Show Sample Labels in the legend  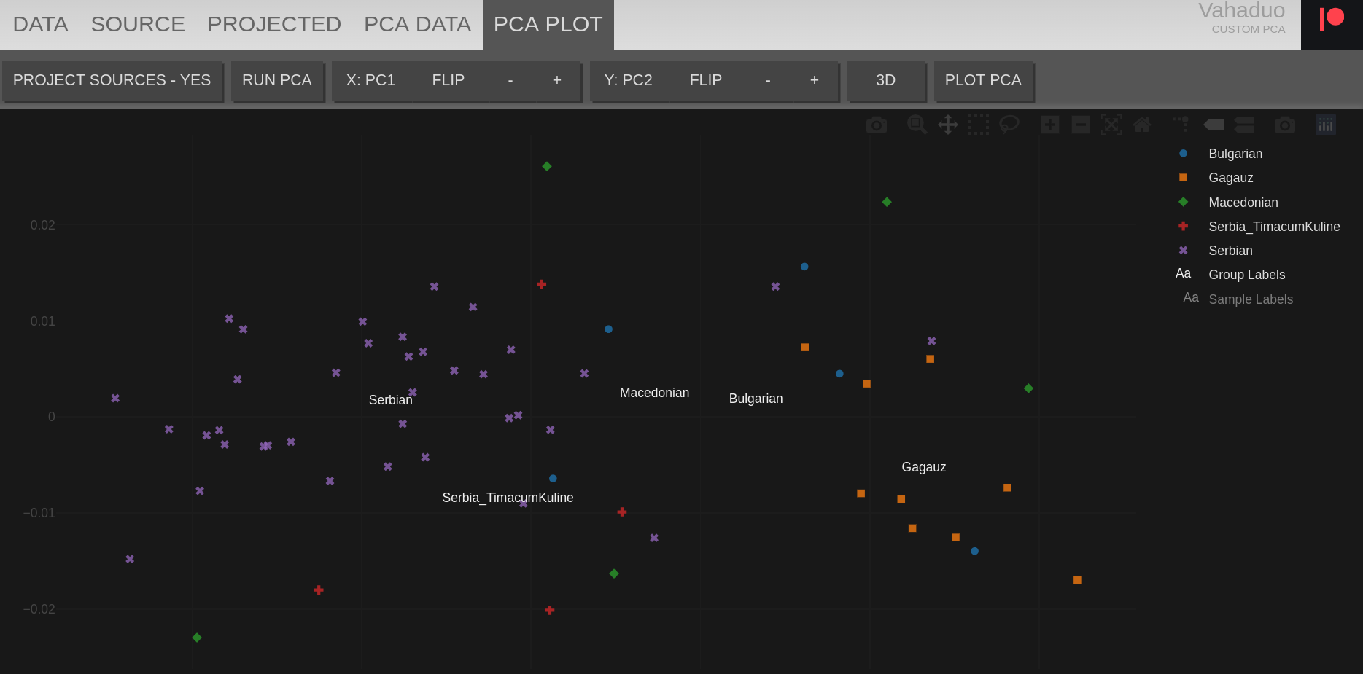click(1250, 299)
